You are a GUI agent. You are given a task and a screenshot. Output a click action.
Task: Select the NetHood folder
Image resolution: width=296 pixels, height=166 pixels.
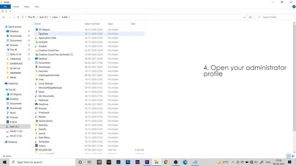[x=43, y=100]
